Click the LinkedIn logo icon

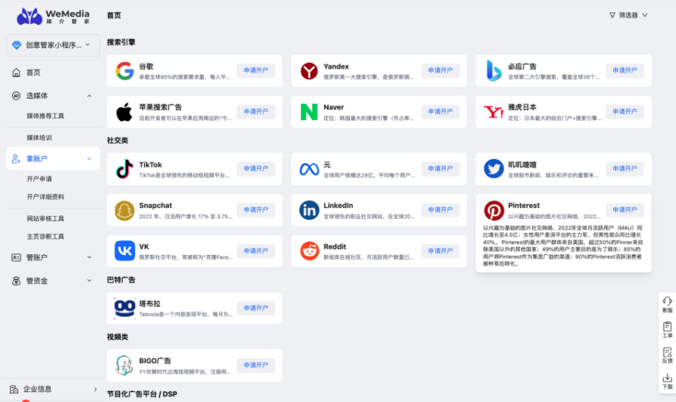(x=309, y=210)
